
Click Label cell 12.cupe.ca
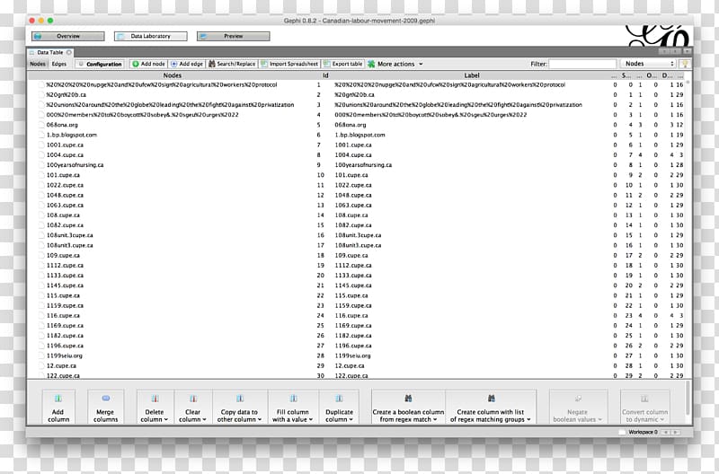pos(349,366)
